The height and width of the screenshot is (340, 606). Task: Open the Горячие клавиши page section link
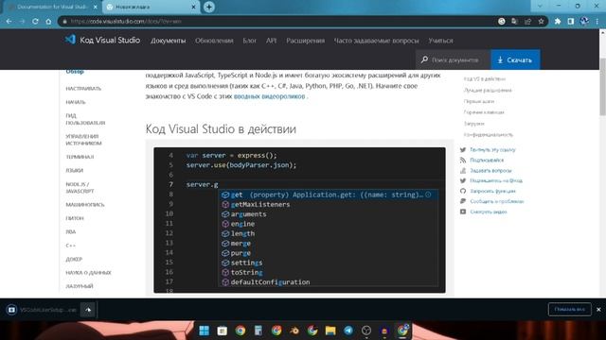pos(484,112)
